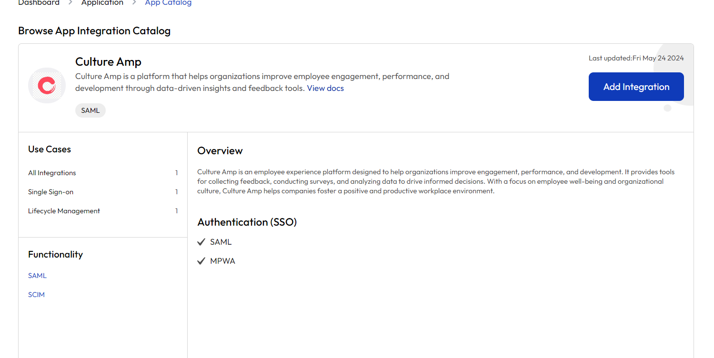Click the SAML tag badge
Screen dimensions: 714x358
click(x=91, y=110)
